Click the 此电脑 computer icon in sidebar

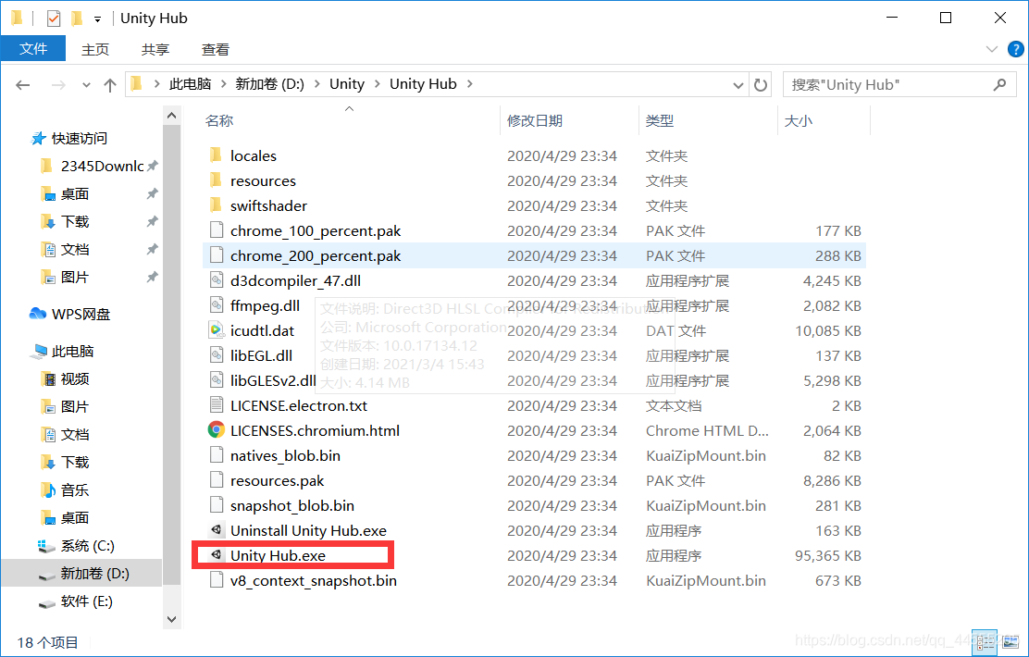[39, 352]
